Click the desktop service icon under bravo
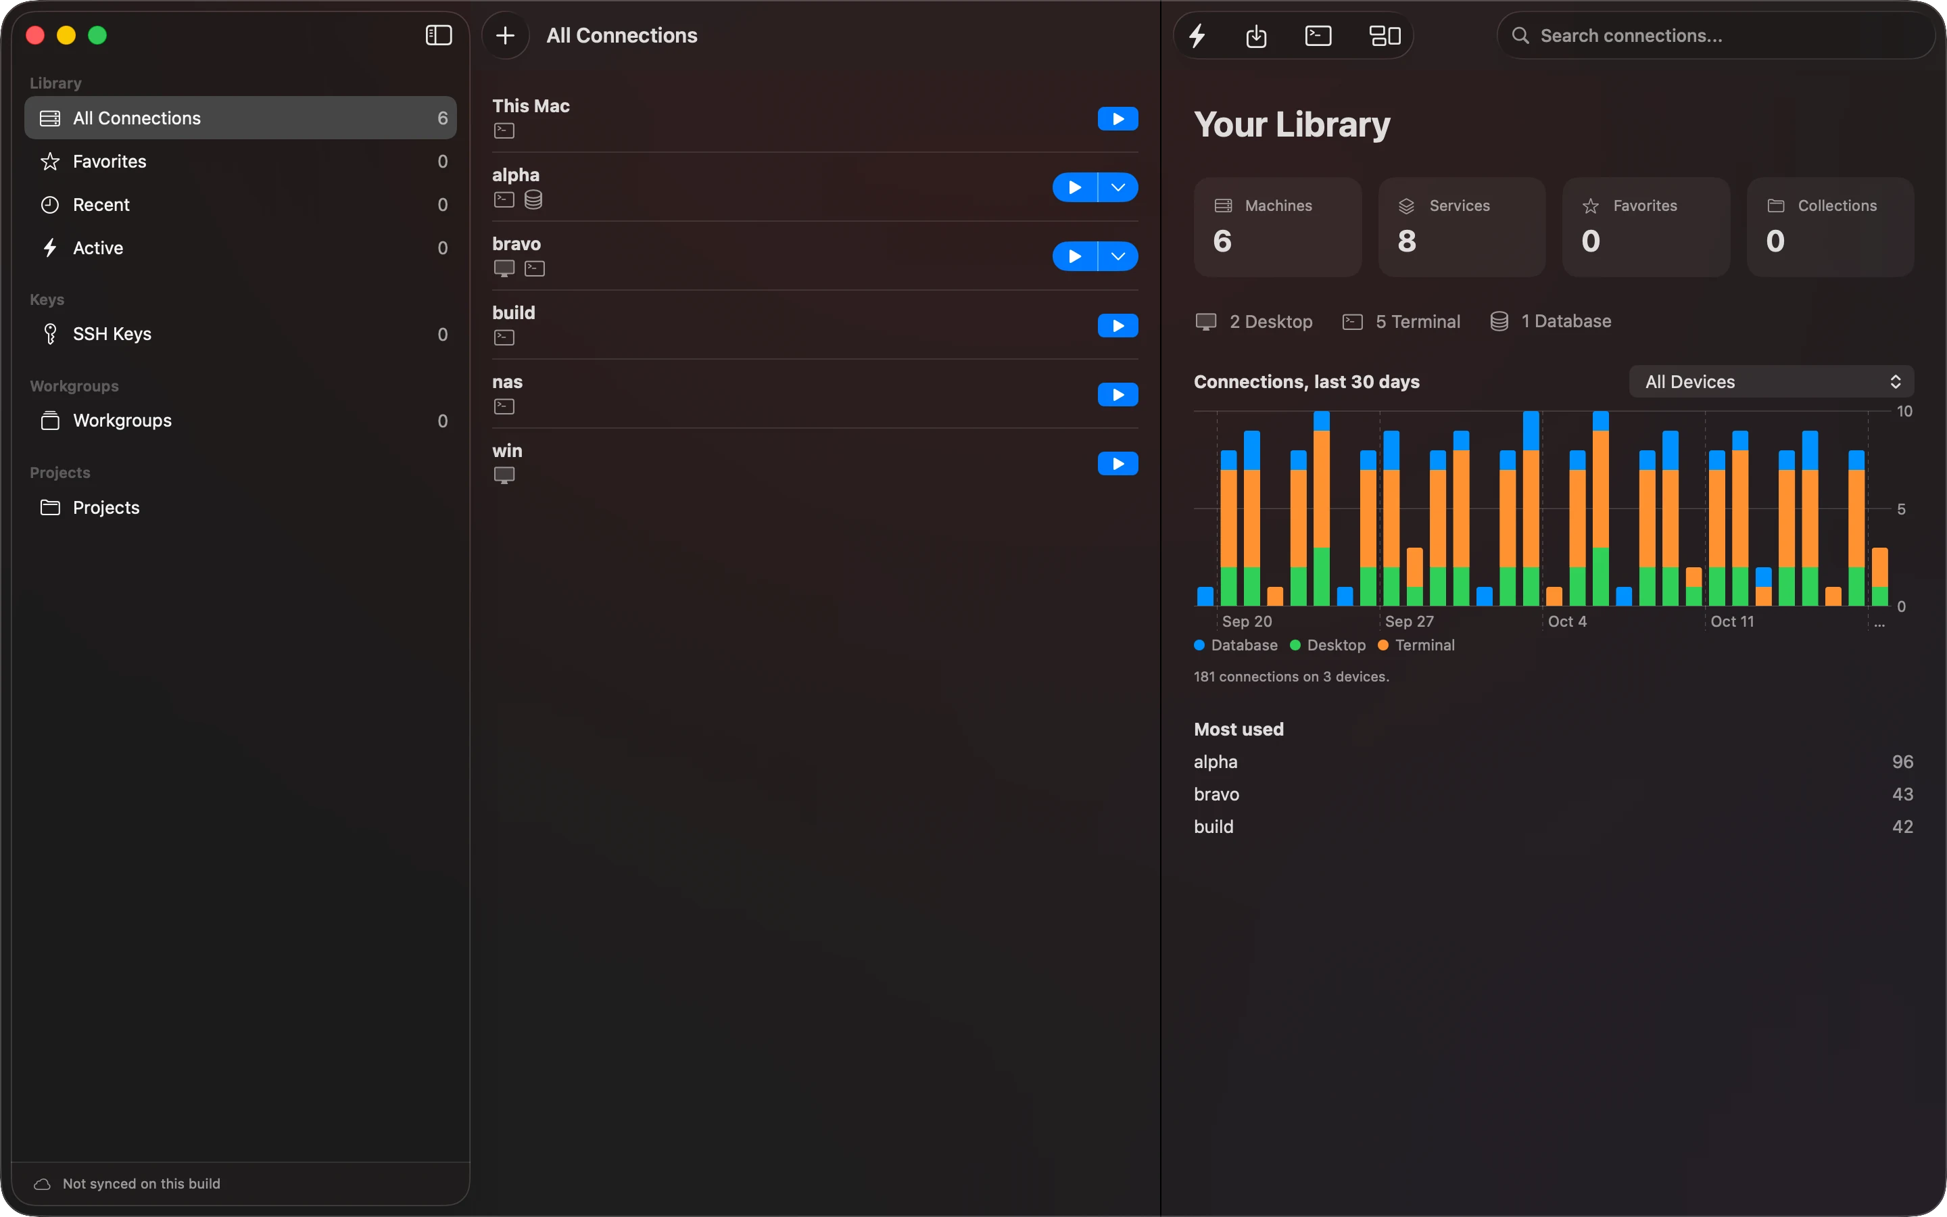The image size is (1947, 1217). (504, 269)
